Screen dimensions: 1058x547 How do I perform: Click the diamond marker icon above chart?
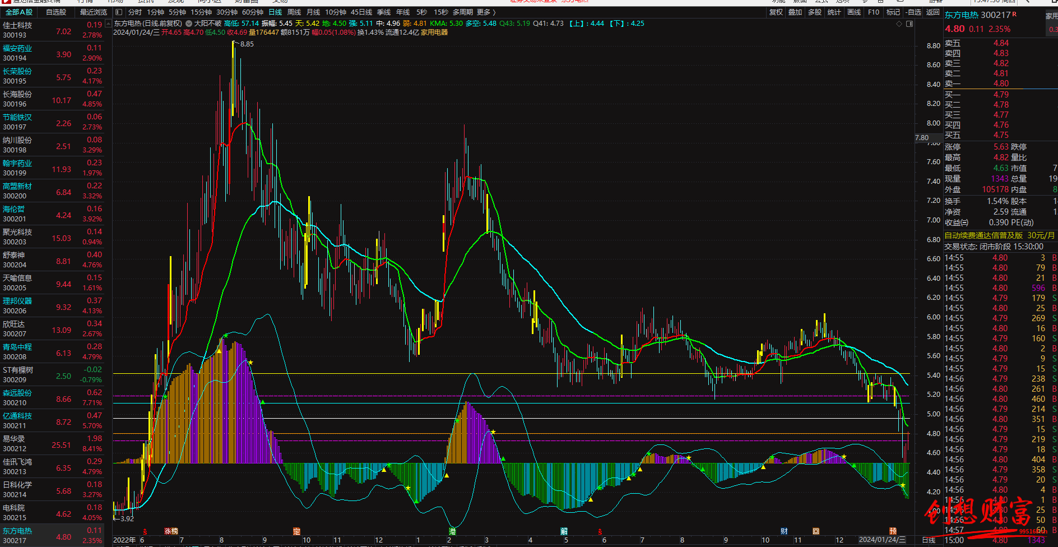coord(899,24)
